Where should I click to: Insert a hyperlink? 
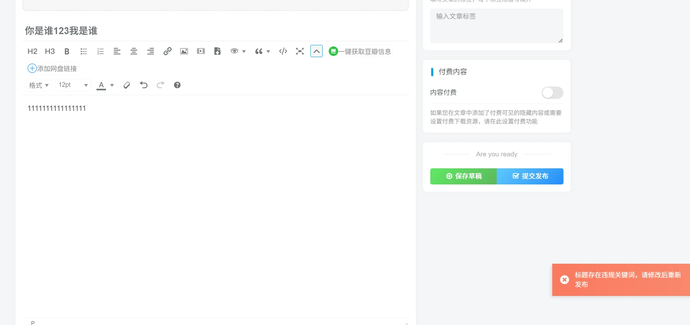[x=167, y=51]
